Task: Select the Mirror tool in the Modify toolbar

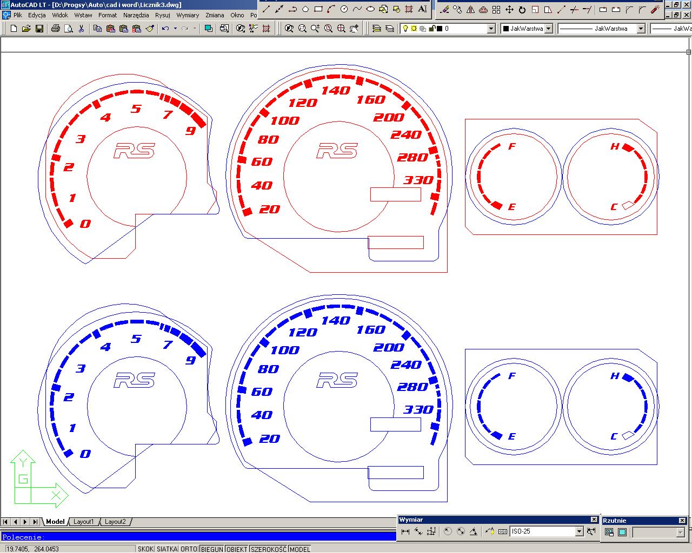Action: click(470, 9)
